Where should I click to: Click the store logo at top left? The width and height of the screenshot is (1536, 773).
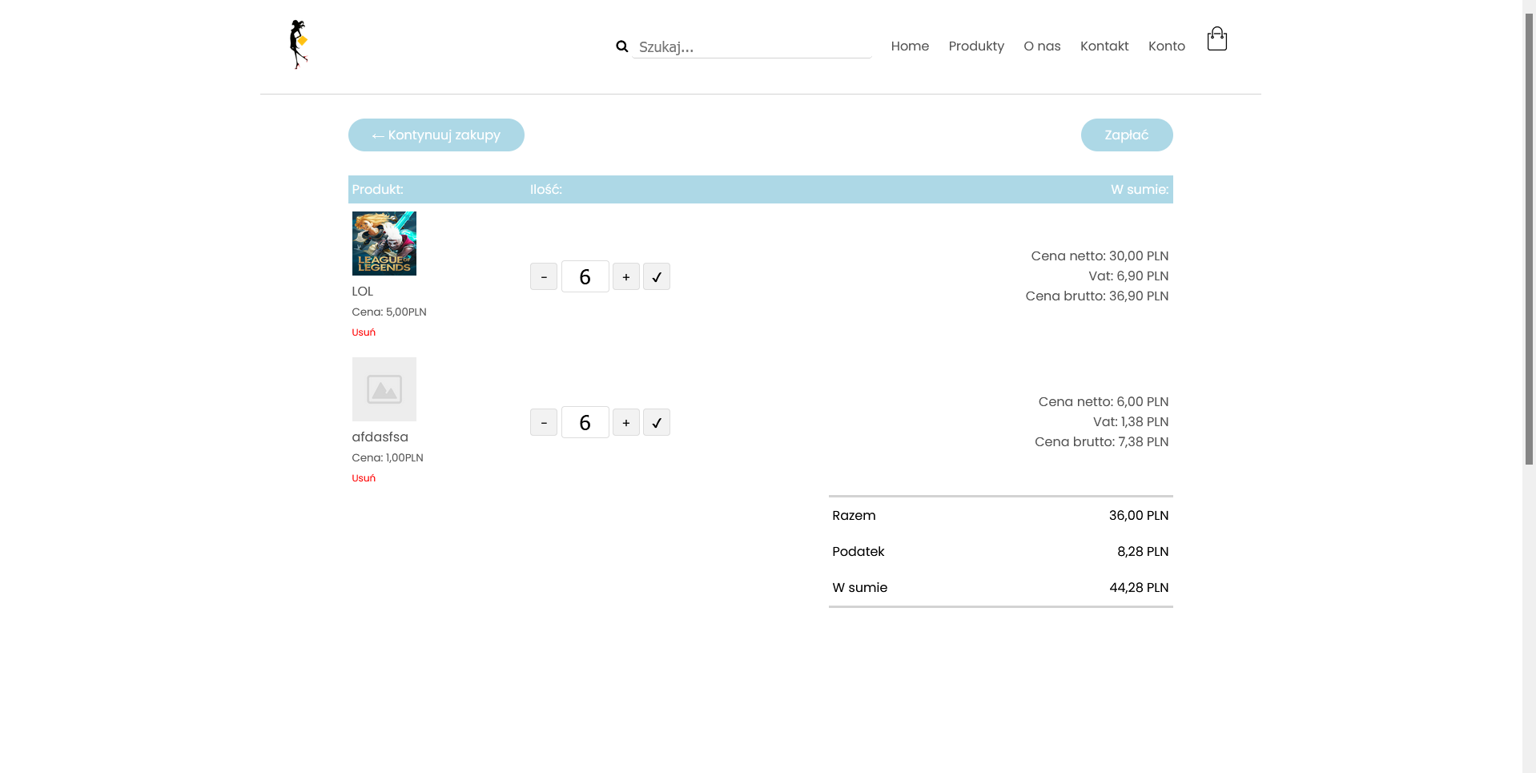click(299, 44)
